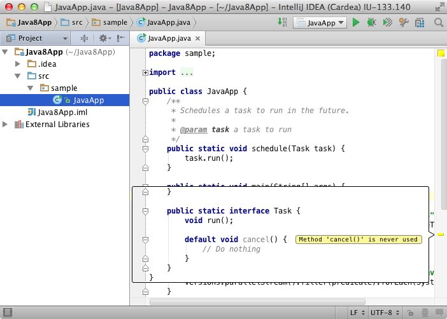
Task: Toggle the read-only lock in status bar
Action: [411, 313]
